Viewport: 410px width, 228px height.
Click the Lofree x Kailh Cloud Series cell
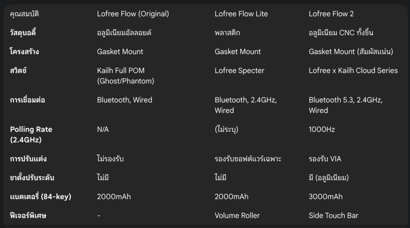(x=353, y=71)
